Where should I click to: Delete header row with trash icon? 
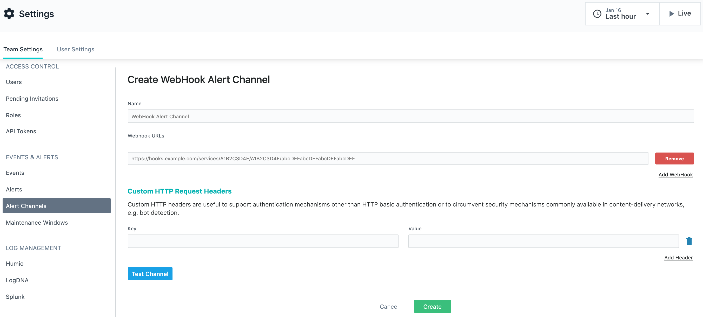point(689,241)
